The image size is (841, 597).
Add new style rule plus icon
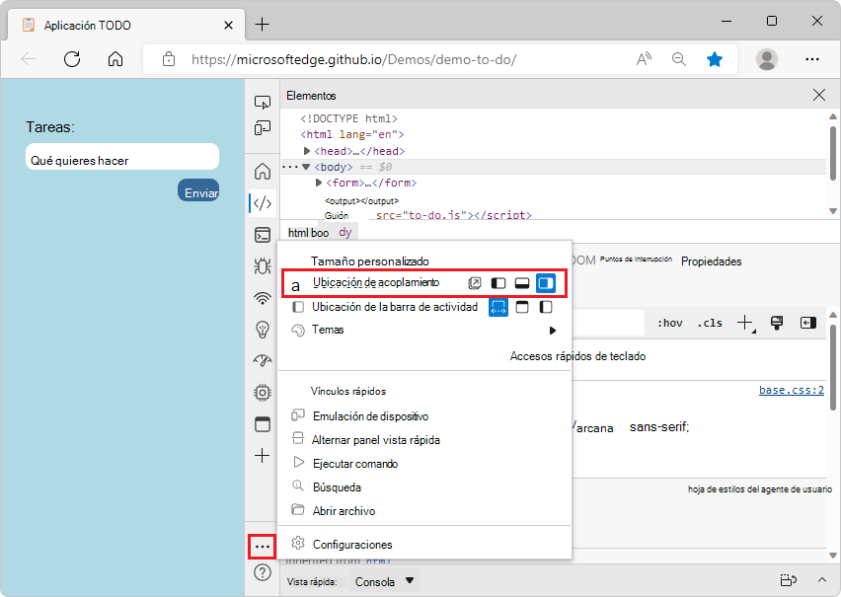(x=745, y=323)
